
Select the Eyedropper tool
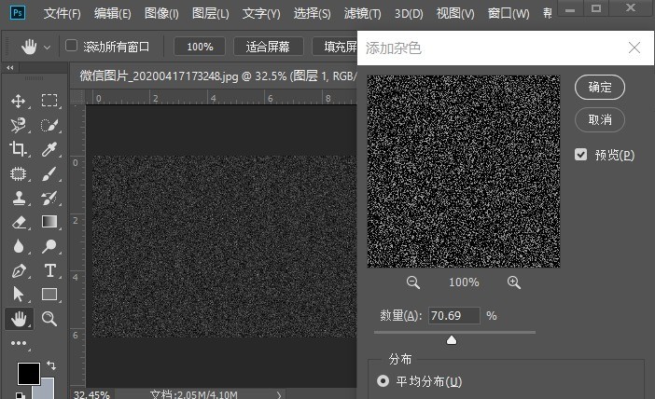tap(49, 149)
